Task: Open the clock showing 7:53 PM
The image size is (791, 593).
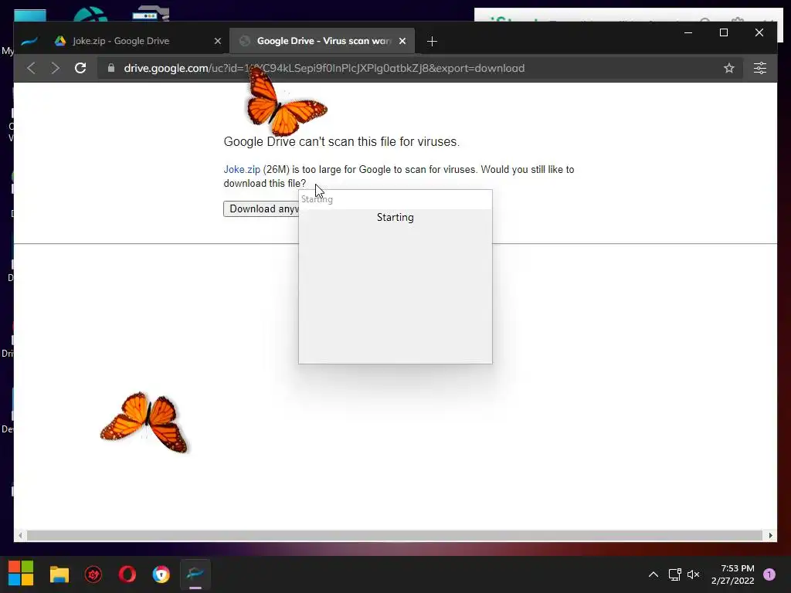Action: pyautogui.click(x=733, y=574)
